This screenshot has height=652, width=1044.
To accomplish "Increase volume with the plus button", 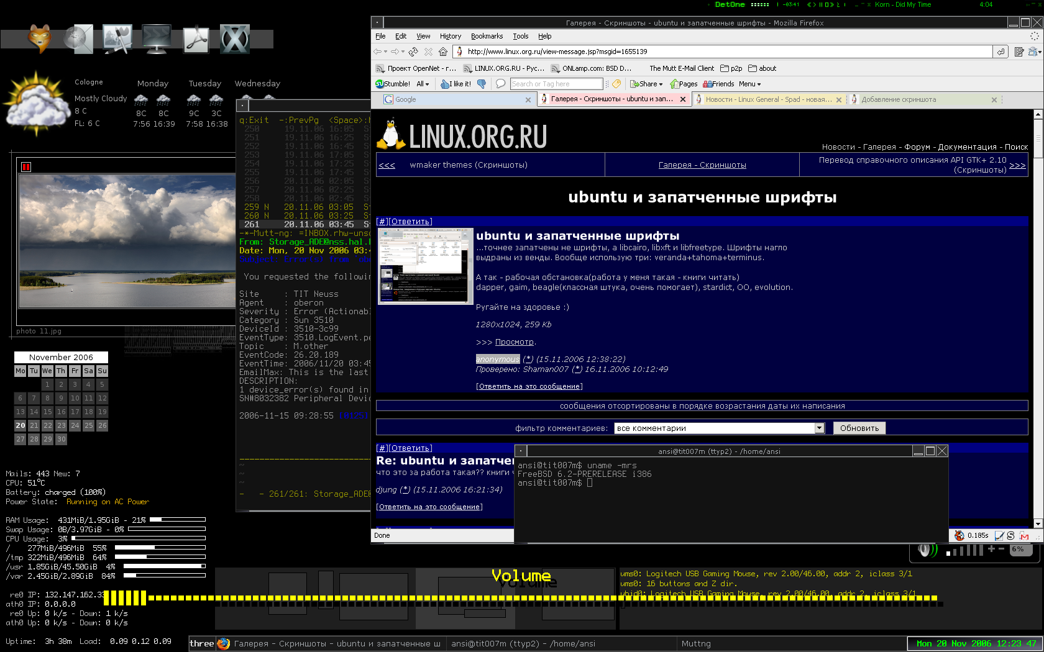I will (x=991, y=549).
